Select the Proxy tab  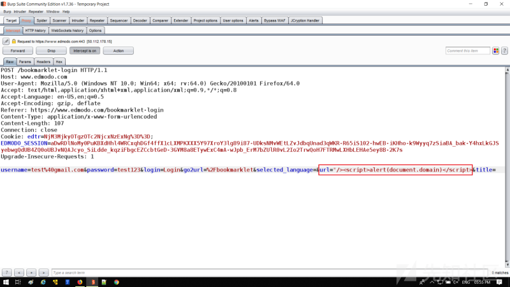(x=26, y=20)
